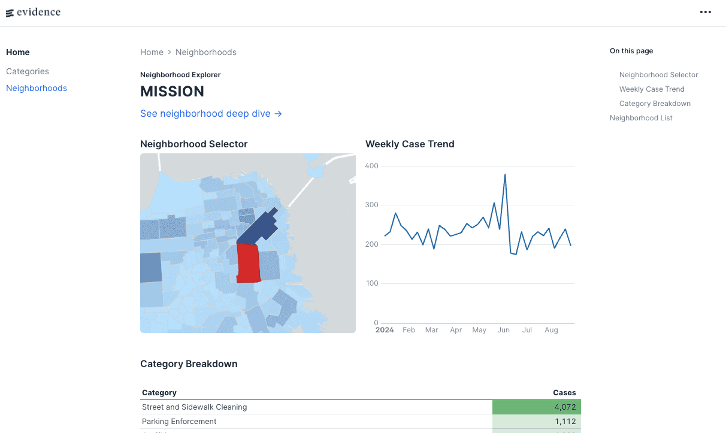
Task: Click Neighborhoods breadcrumb item
Action: point(206,53)
